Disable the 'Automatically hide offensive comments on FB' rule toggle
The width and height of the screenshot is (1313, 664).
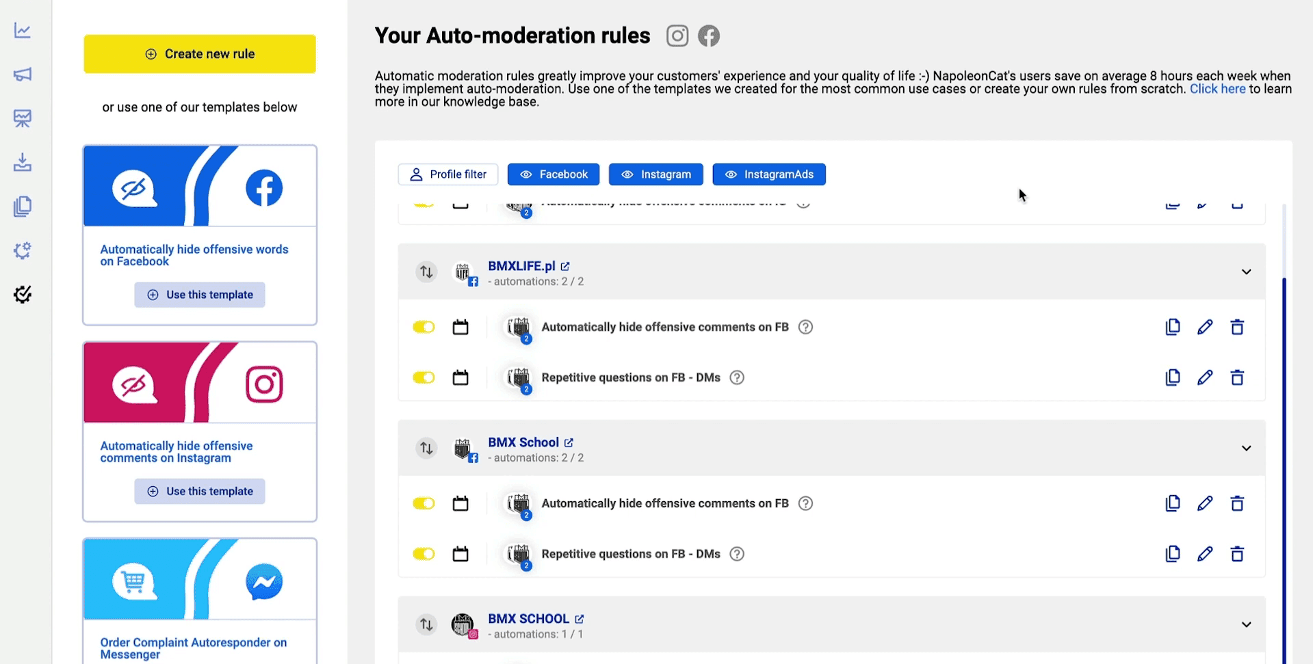pyautogui.click(x=424, y=327)
